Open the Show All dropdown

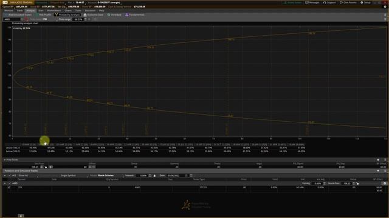[28, 176]
